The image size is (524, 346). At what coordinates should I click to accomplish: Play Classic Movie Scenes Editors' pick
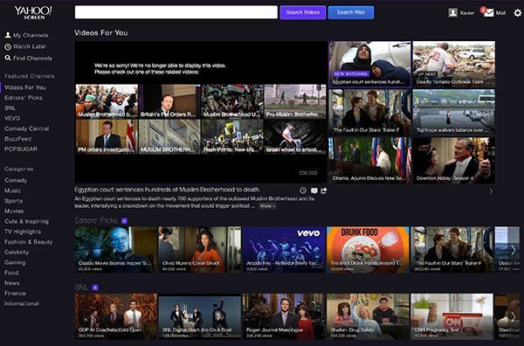tap(115, 250)
